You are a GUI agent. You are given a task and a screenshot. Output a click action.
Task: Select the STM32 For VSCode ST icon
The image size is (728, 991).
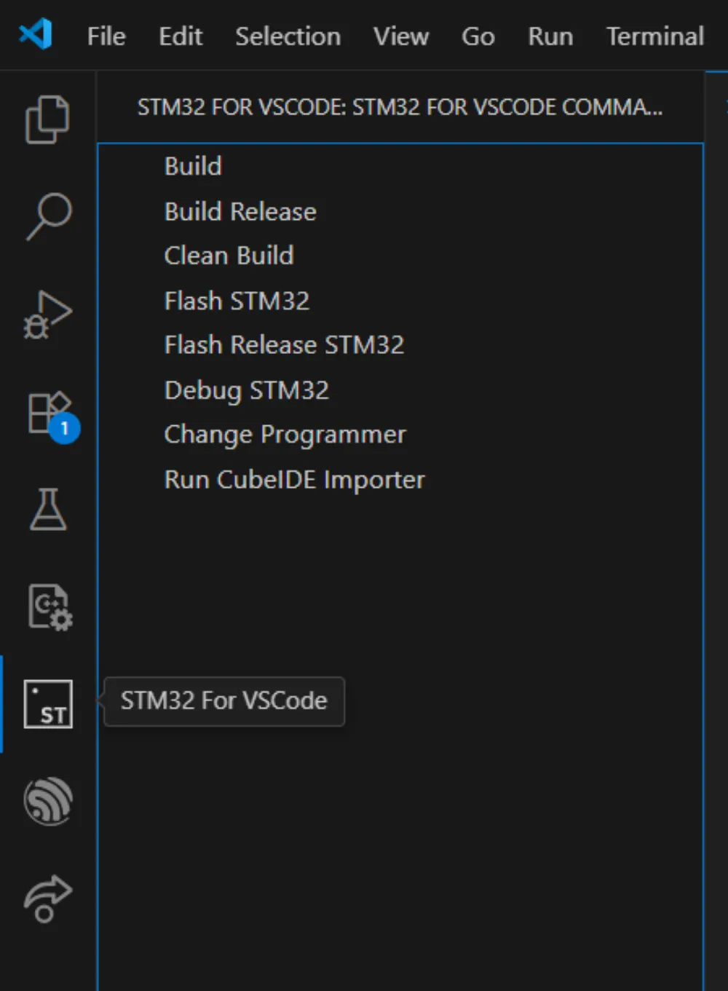[x=47, y=703]
